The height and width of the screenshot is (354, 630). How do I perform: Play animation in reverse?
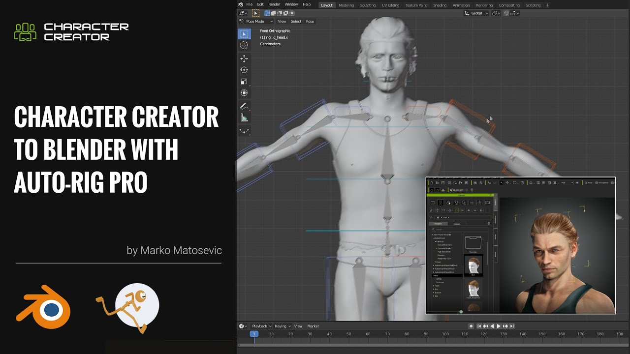click(492, 326)
